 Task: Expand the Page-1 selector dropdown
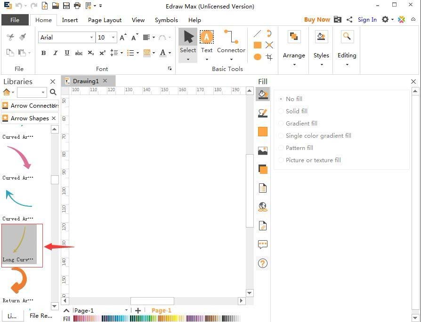[126, 310]
